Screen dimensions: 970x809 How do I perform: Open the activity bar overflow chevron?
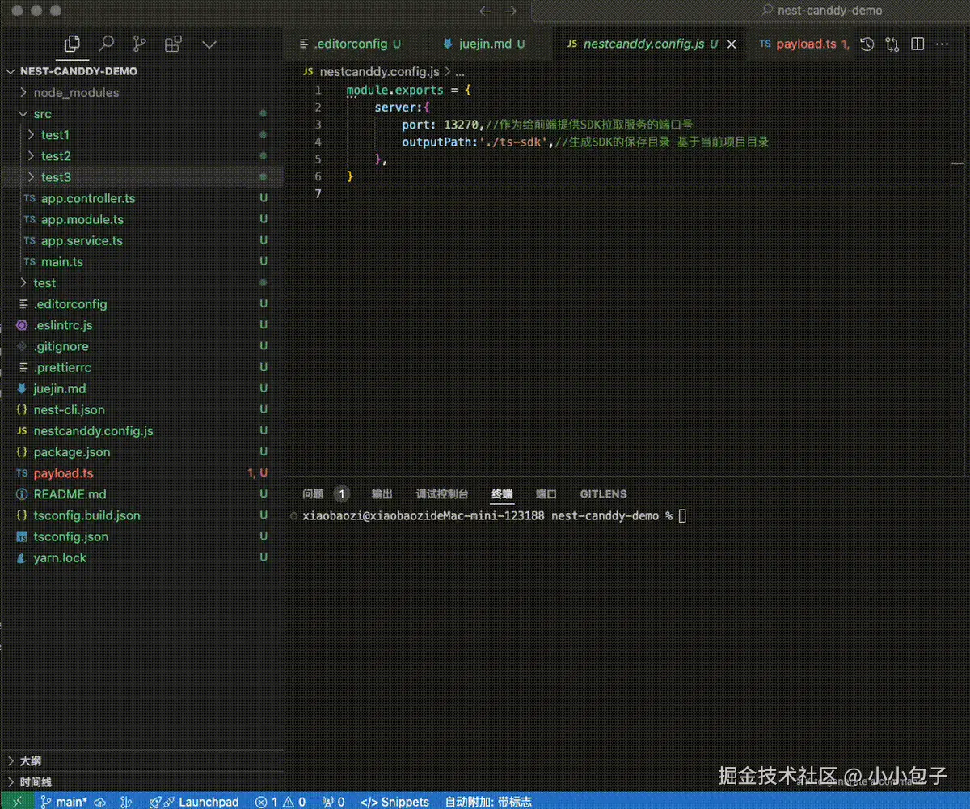pos(209,45)
